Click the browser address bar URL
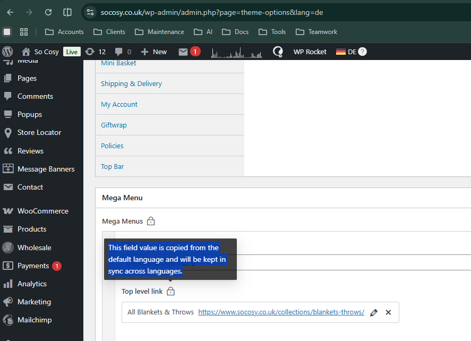Image resolution: width=471 pixels, height=341 pixels. (212, 12)
